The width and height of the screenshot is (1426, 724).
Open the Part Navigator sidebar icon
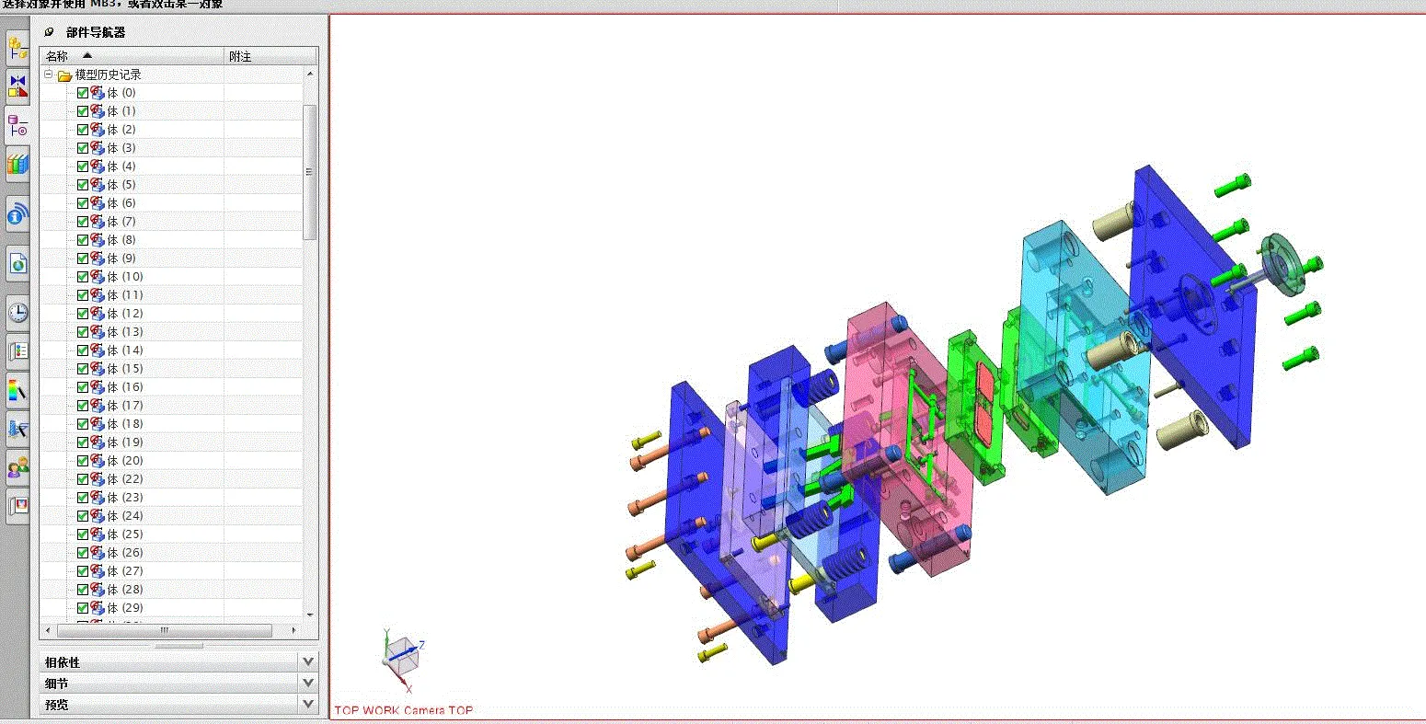point(17,124)
